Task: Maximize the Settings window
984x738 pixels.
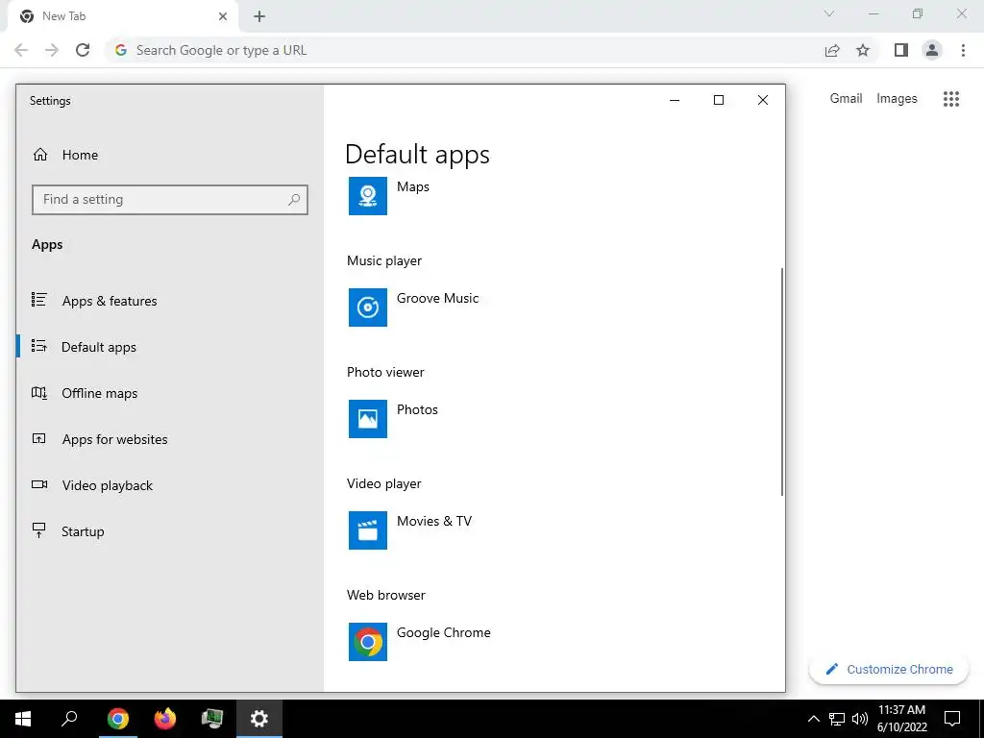Action: 719,100
